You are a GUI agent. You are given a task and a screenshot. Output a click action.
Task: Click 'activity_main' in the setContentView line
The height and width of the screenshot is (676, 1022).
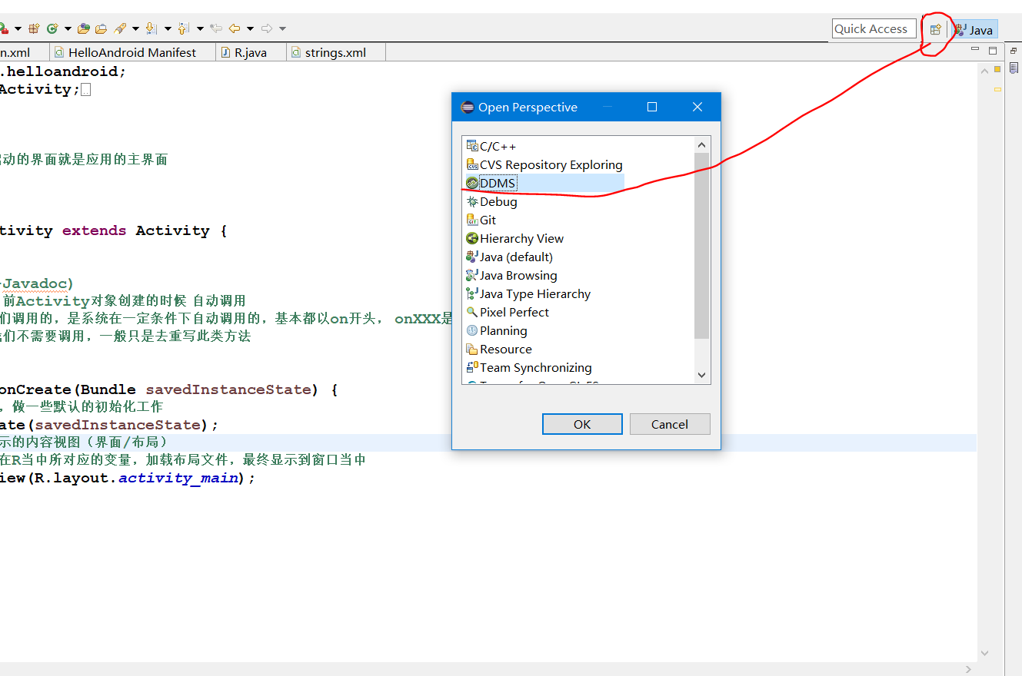(x=178, y=478)
